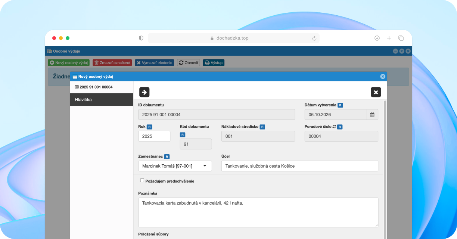Image resolution: width=457 pixels, height=239 pixels.
Task: Select the 2025 91 001 00004 sidebar entry
Action: pyautogui.click(x=102, y=87)
